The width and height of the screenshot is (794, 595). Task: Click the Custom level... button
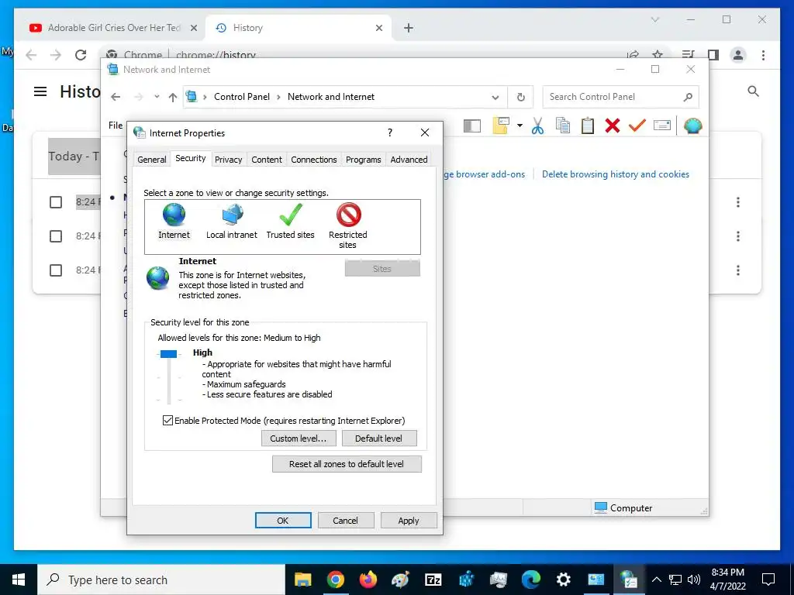coord(299,439)
